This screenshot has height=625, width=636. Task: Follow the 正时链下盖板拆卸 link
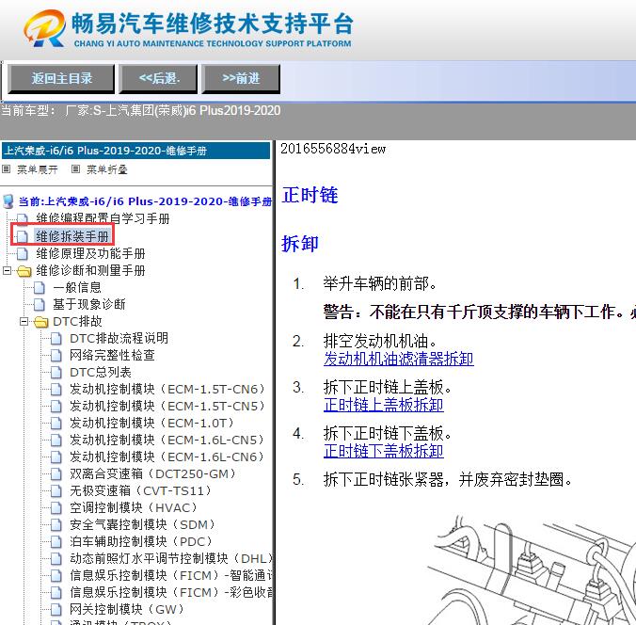[383, 451]
